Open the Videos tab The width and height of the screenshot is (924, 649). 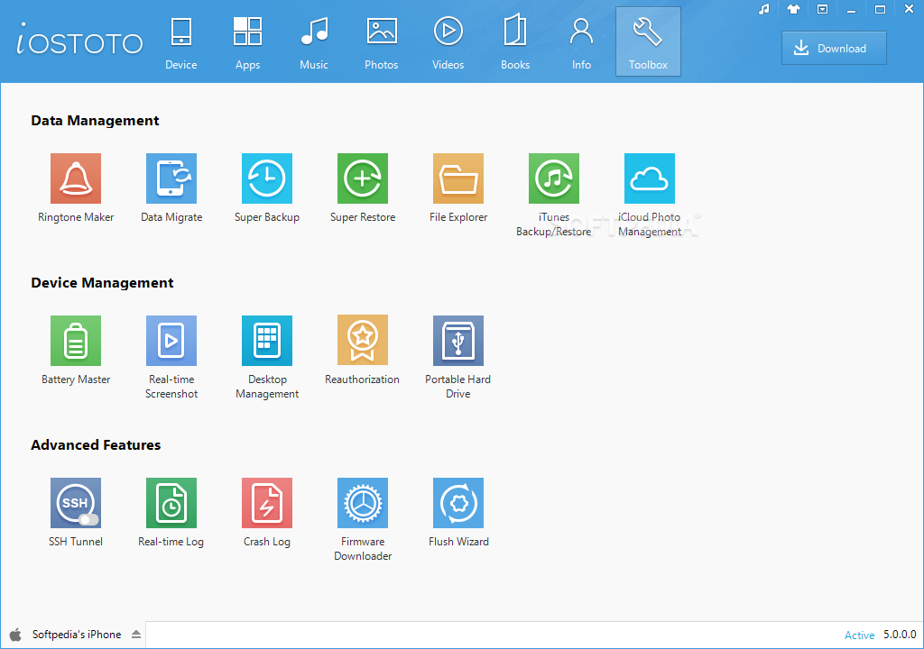(448, 42)
